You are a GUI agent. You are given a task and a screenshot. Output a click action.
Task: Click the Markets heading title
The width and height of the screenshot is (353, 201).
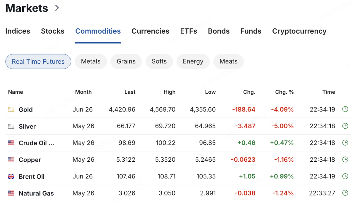tap(27, 8)
